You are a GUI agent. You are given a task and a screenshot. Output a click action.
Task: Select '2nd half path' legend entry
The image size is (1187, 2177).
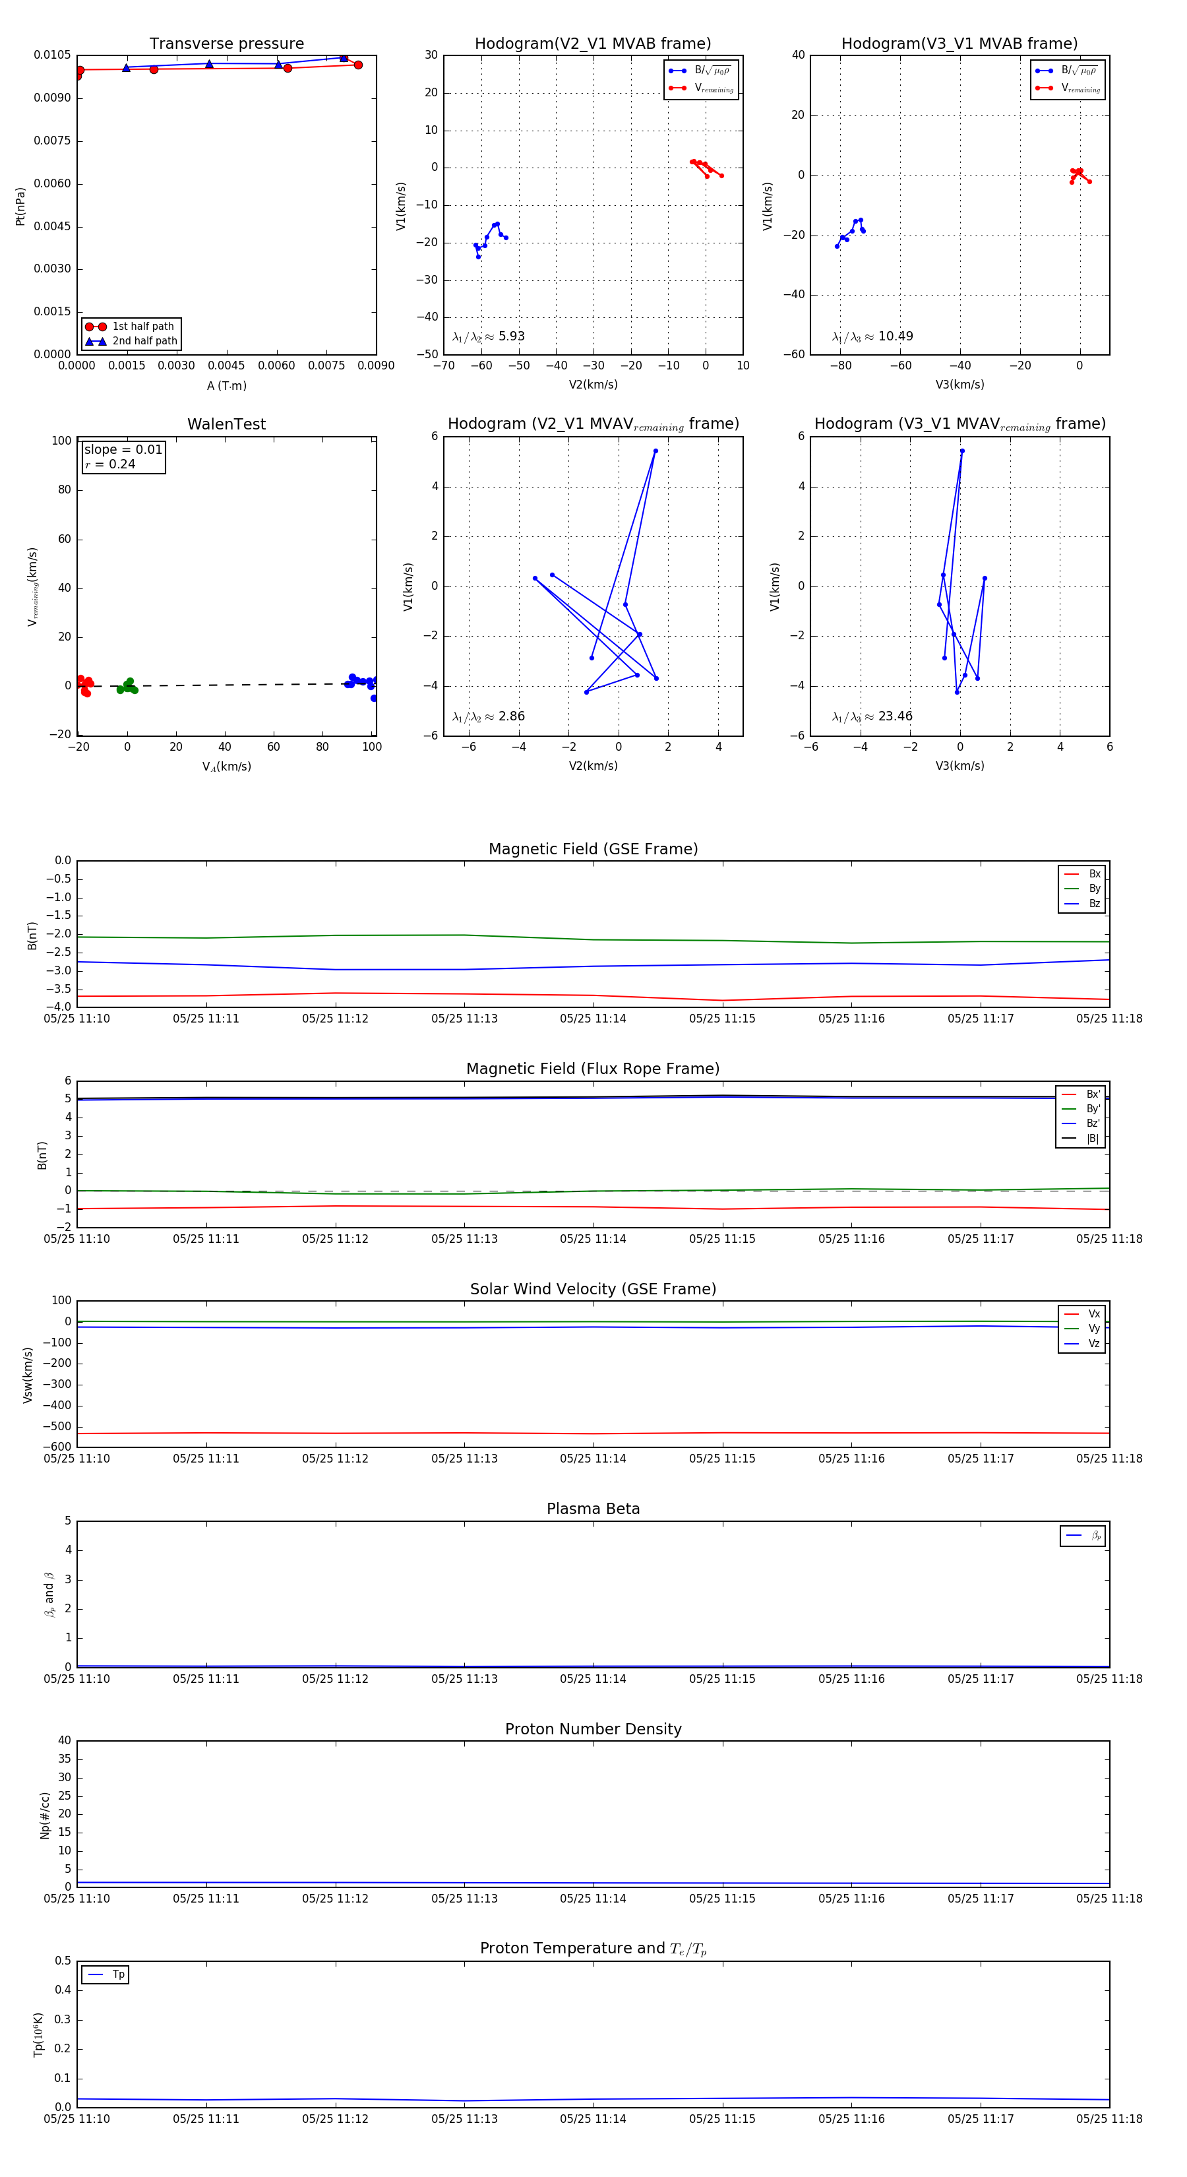coord(131,342)
